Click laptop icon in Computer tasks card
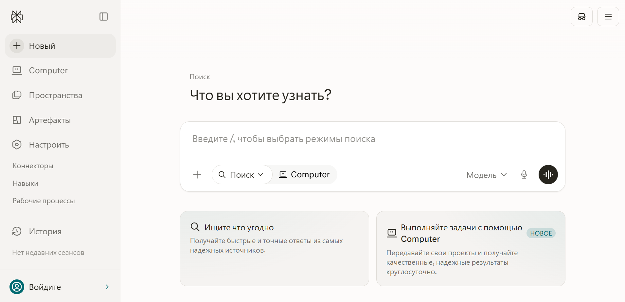 point(392,233)
